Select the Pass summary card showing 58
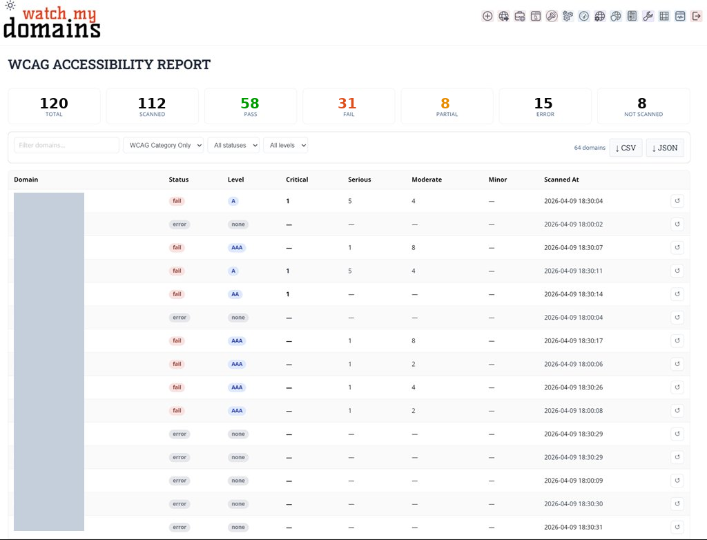The image size is (707, 540). tap(250, 106)
